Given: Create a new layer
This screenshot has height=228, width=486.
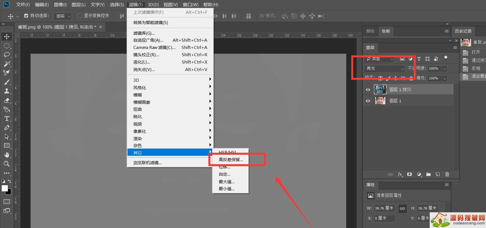Looking at the screenshot, I should pyautogui.click(x=438, y=174).
